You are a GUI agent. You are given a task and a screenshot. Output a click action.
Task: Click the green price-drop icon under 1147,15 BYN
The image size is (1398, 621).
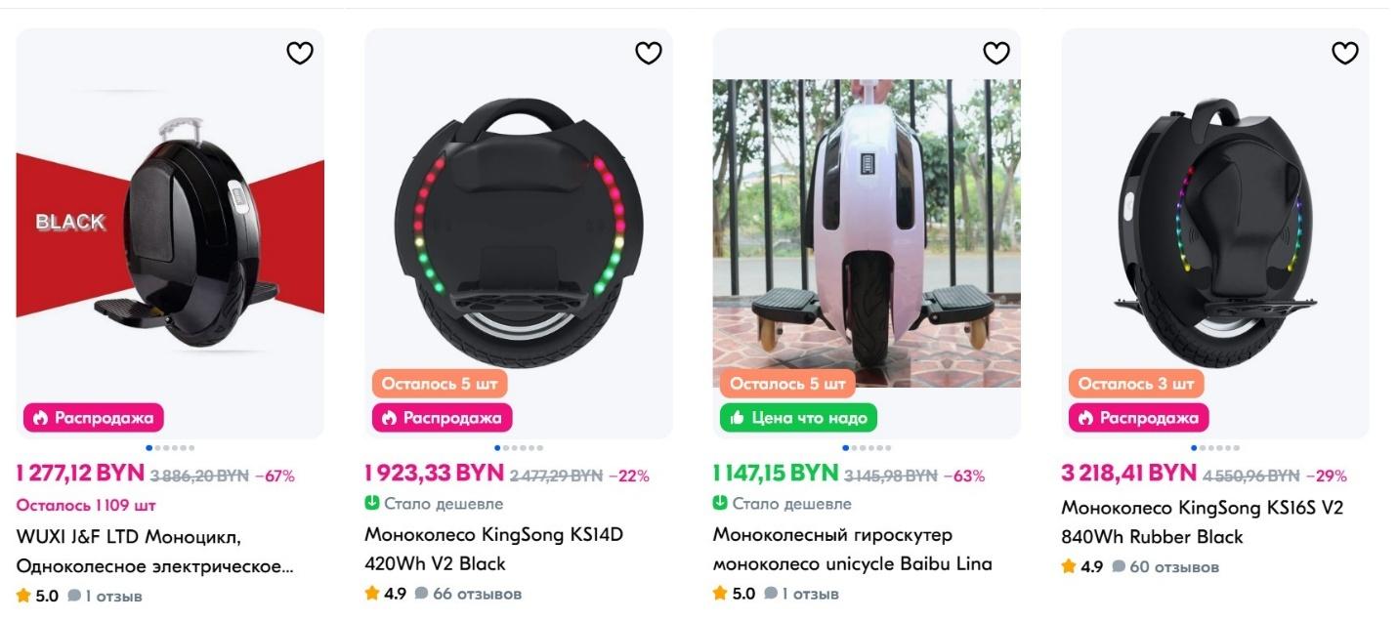pos(720,504)
